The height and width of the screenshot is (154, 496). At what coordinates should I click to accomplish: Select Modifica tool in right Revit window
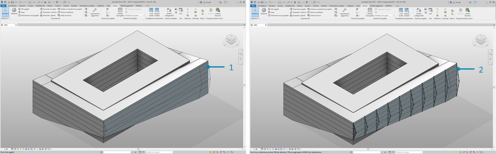pyautogui.click(x=255, y=12)
